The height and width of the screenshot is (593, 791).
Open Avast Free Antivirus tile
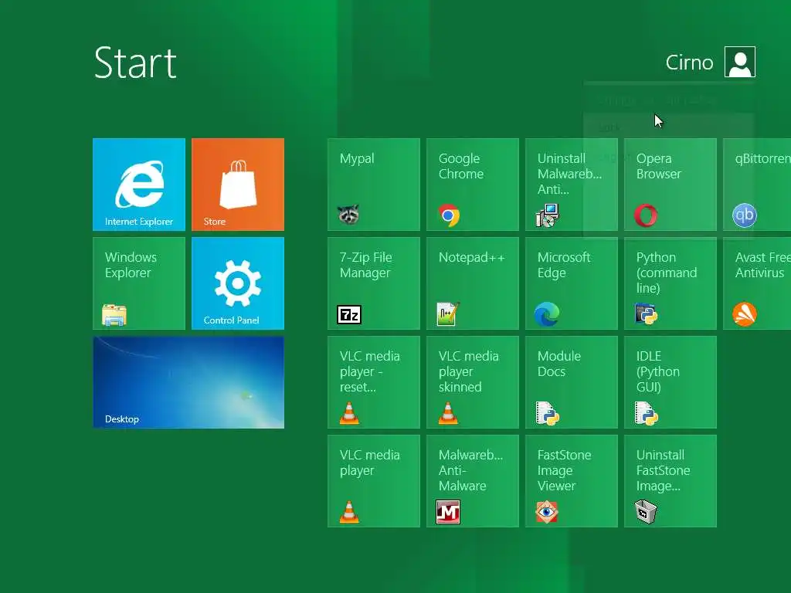[757, 283]
